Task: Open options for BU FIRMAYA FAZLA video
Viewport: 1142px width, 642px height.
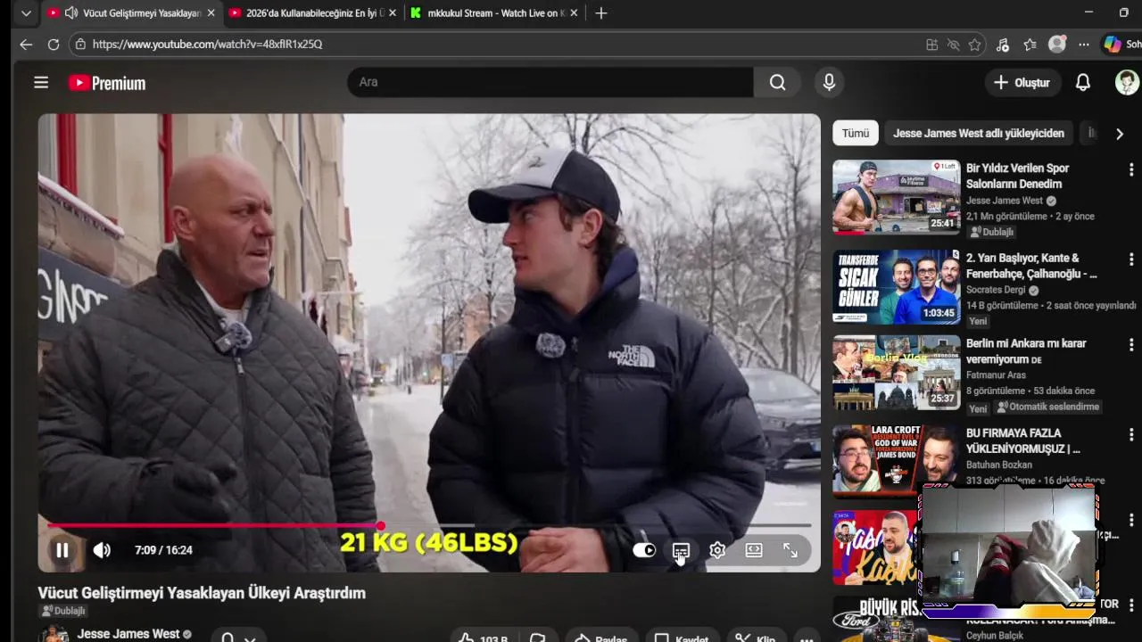Action: tap(1131, 435)
